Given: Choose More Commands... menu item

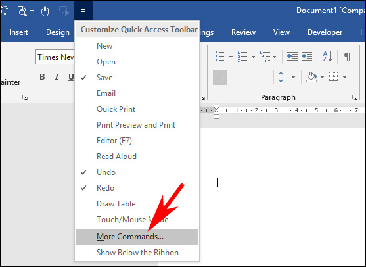Looking at the screenshot, I should coord(137,237).
